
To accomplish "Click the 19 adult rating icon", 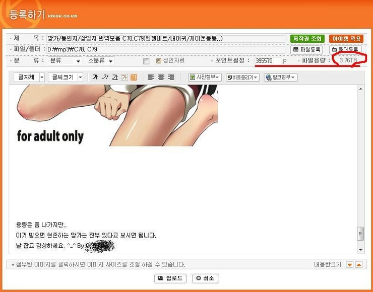I will (158, 61).
